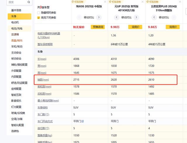Jump to 灯光配置 section
Viewport: 187px width, 143px height.
click(16, 107)
